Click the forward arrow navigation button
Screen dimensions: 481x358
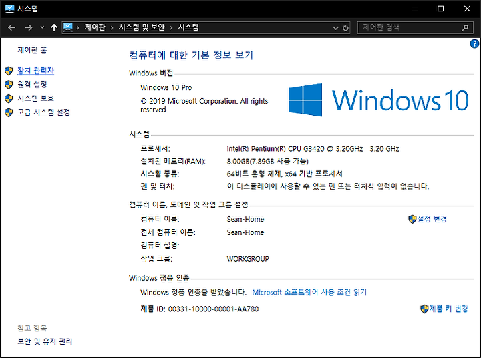click(x=29, y=27)
